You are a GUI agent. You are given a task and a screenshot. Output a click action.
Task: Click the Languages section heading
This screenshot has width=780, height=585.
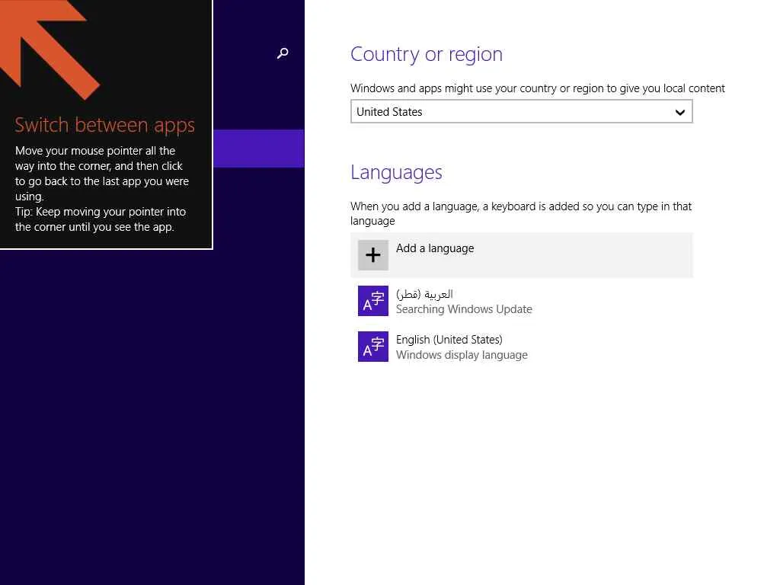coord(396,172)
